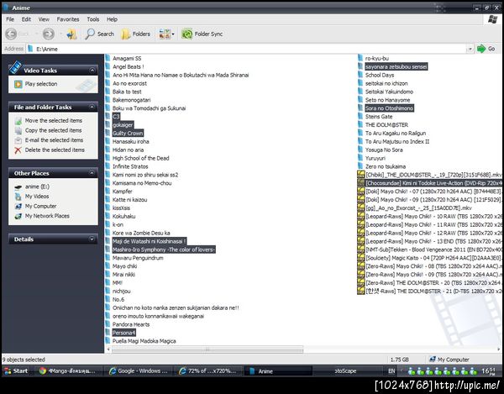Screen dimensions: 504x394
Task: Click Play selection link
Action: tap(41, 84)
